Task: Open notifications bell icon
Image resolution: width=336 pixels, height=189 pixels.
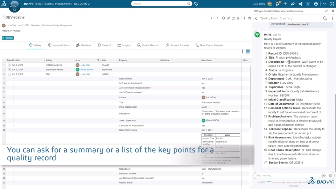Action: pos(278,3)
